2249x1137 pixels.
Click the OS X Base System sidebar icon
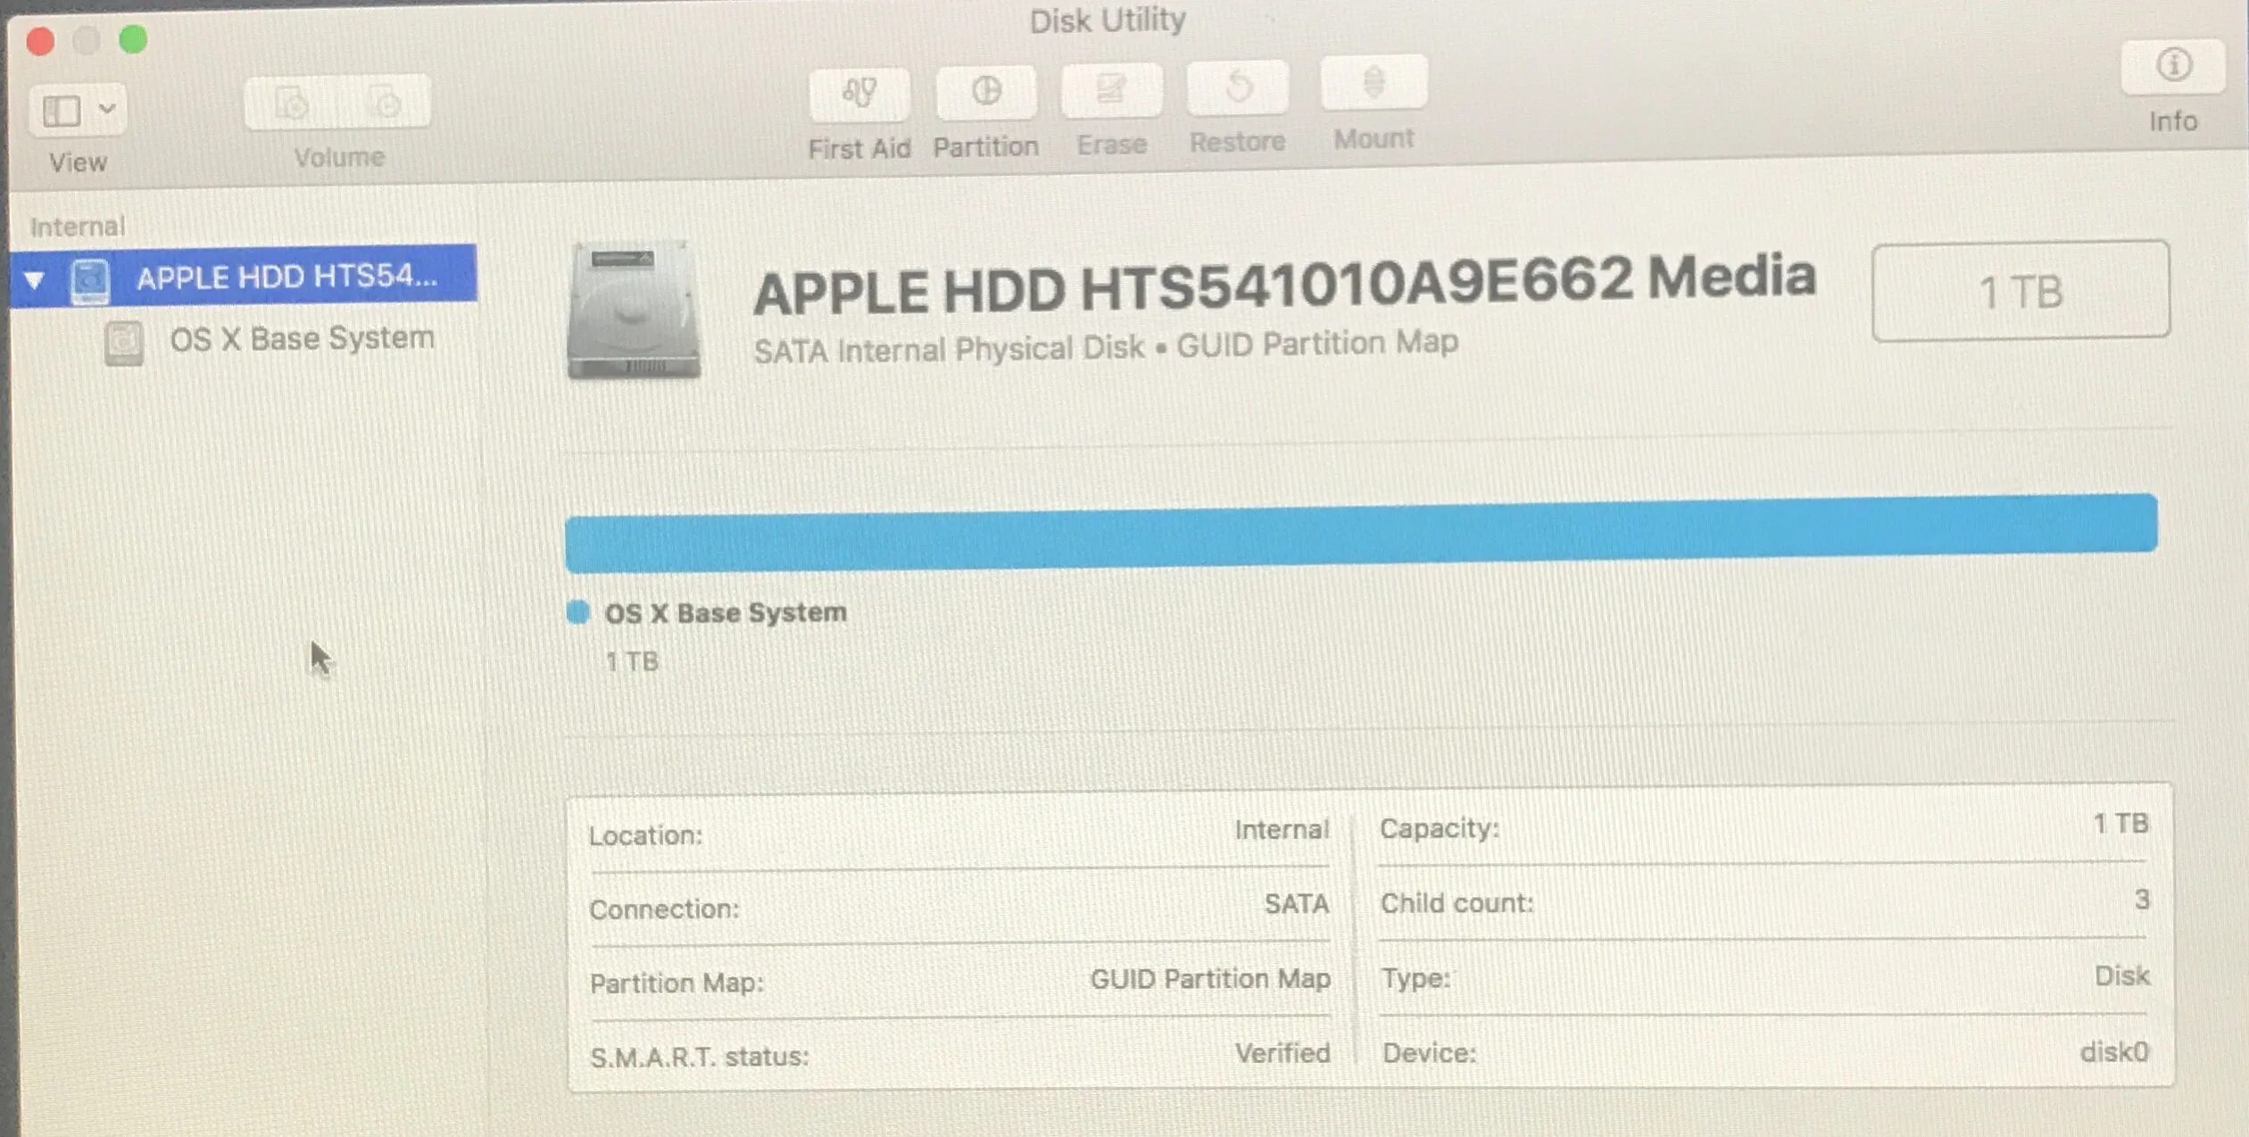pyautogui.click(x=124, y=343)
